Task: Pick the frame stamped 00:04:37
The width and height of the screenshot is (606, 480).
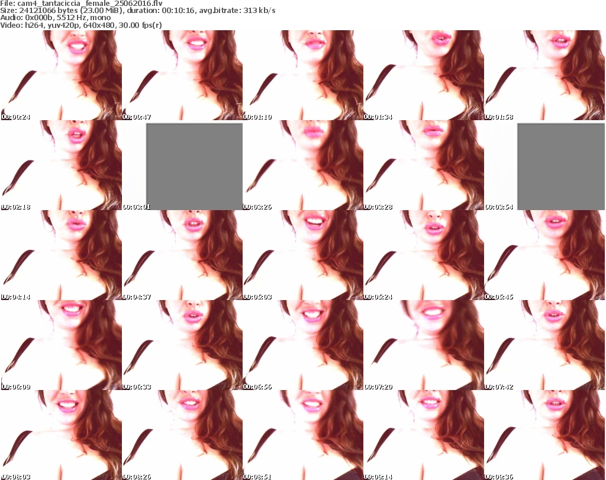Action: pyautogui.click(x=182, y=255)
